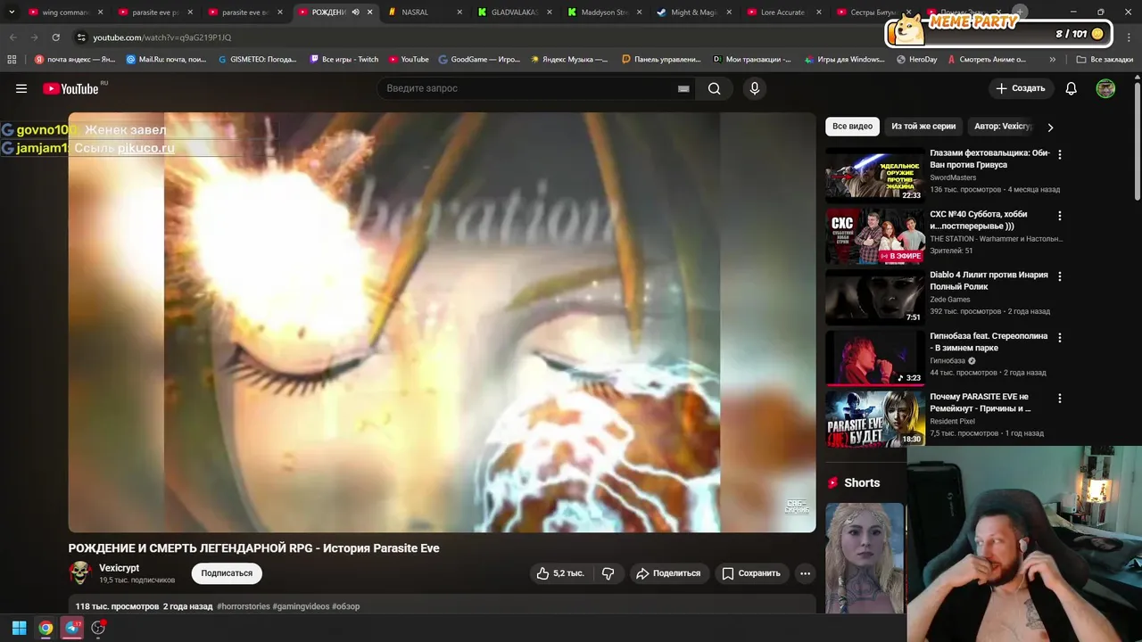Start voice search with microphone icon
The width and height of the screenshot is (1142, 642).
click(755, 88)
